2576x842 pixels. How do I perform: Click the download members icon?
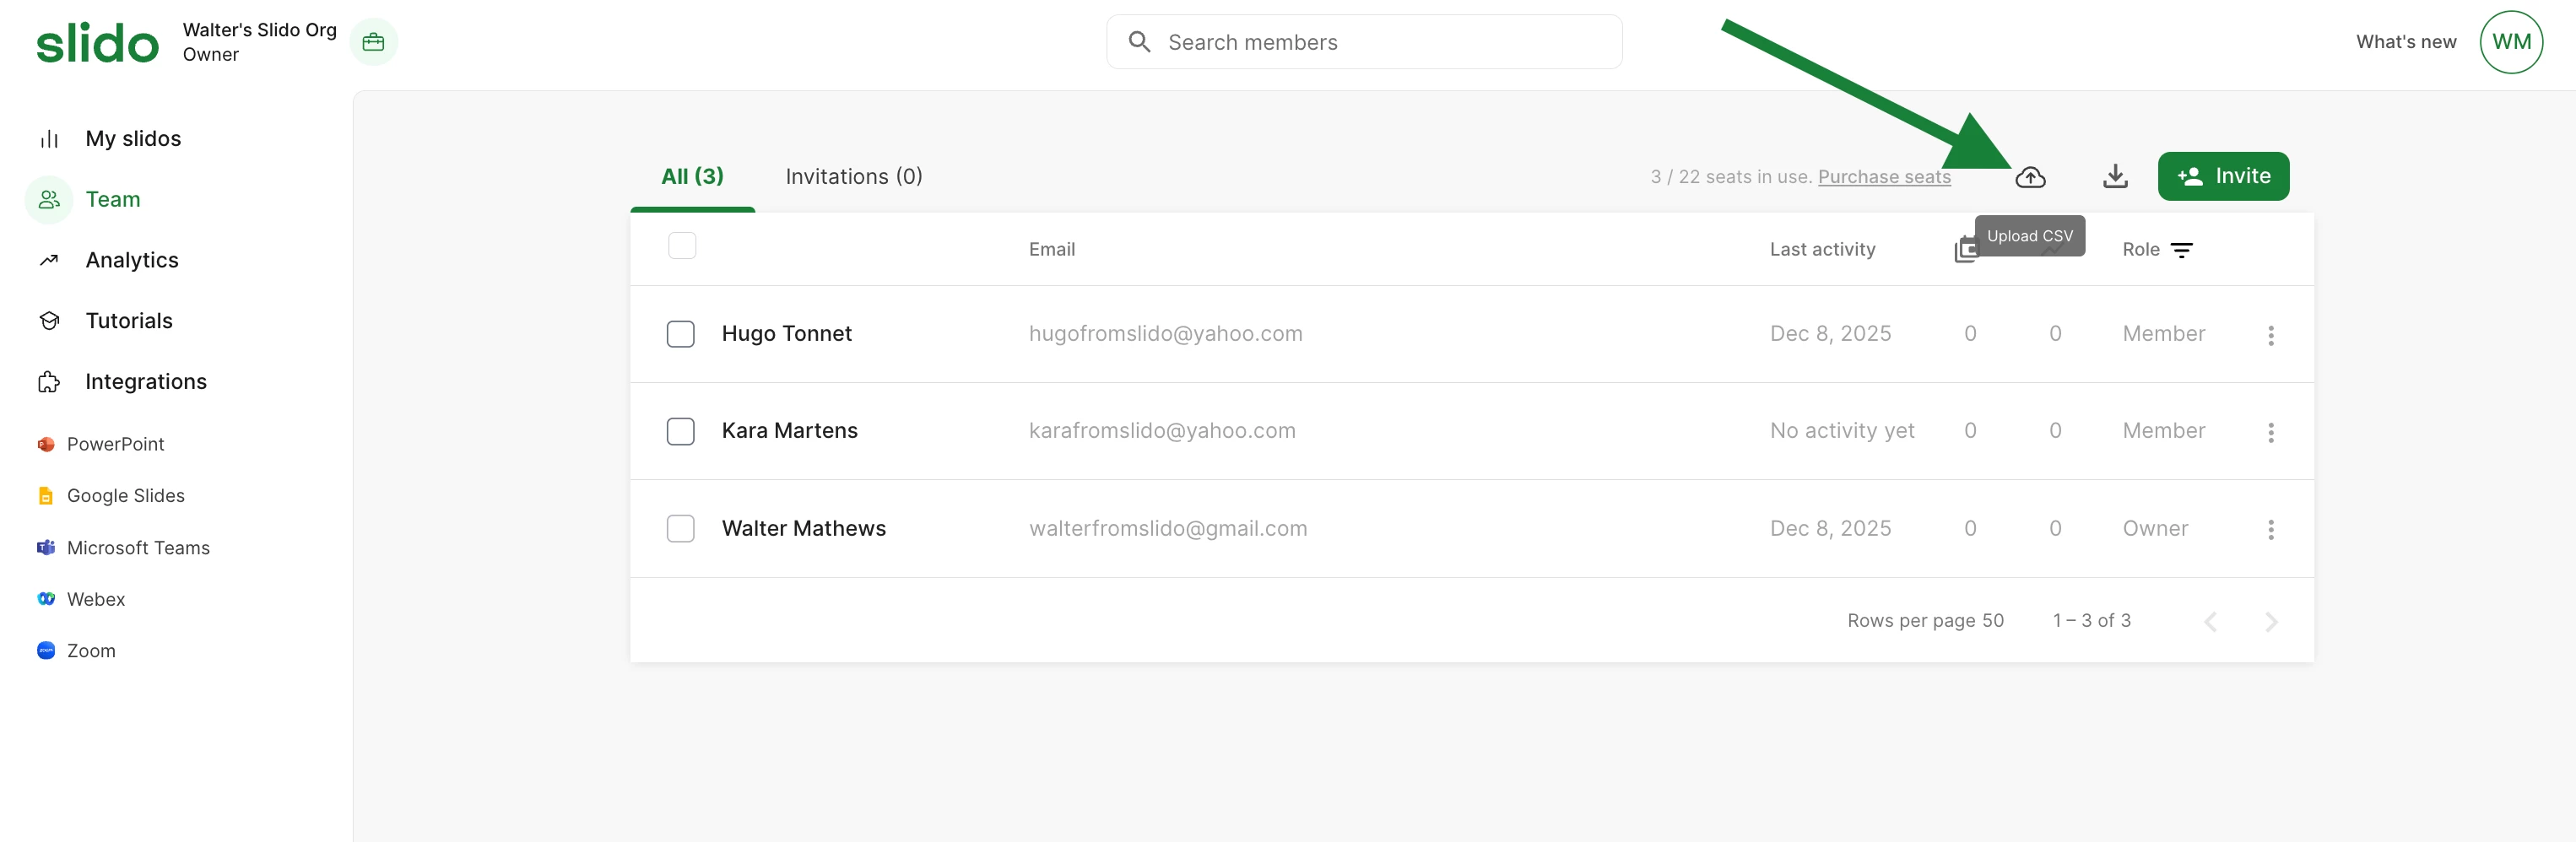click(2114, 177)
